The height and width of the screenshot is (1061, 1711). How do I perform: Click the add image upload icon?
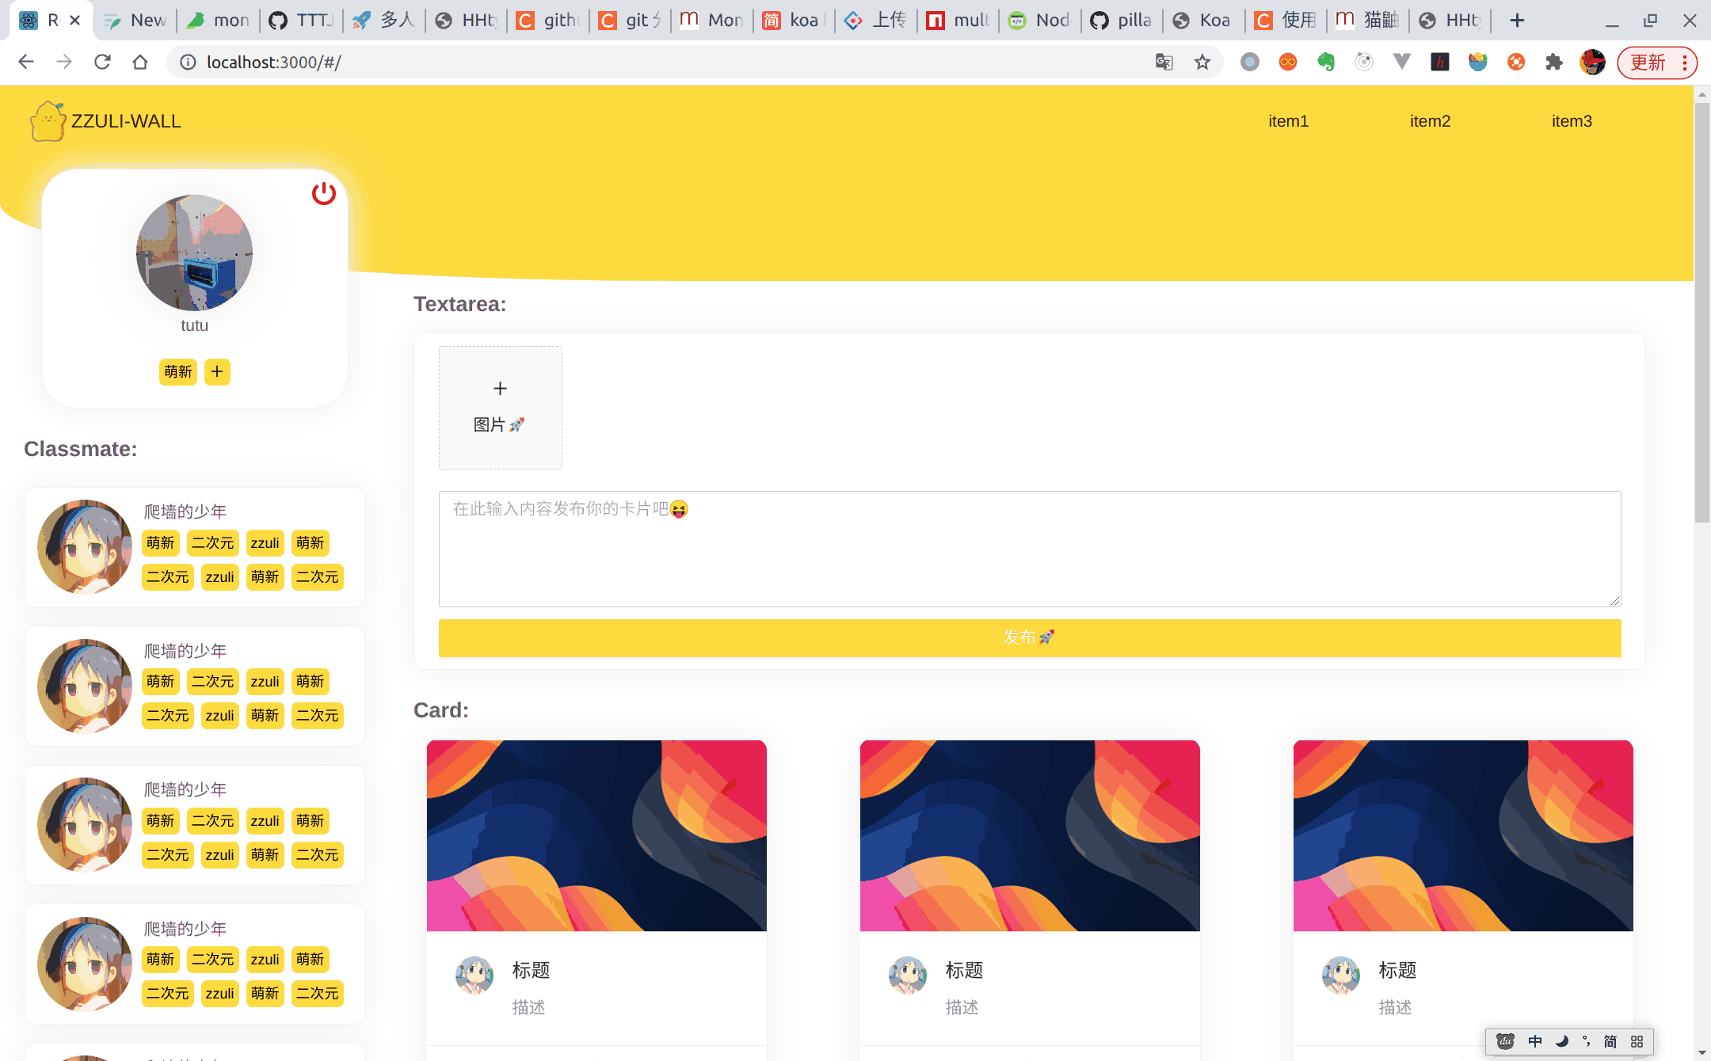click(x=499, y=387)
